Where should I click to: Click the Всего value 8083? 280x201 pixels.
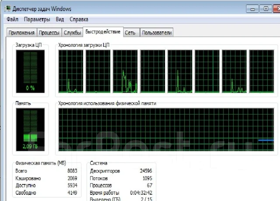point(72,171)
